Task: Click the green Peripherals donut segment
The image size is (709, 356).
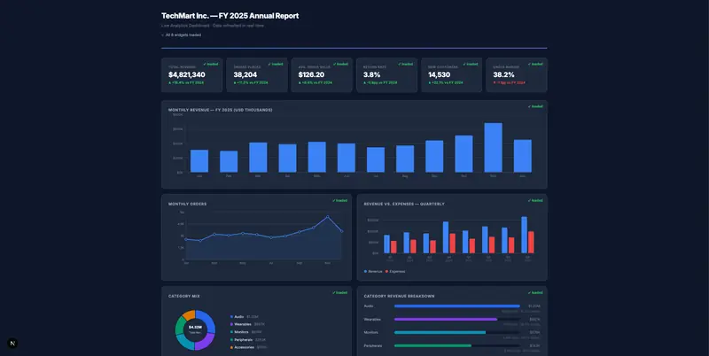Action: 181,325
